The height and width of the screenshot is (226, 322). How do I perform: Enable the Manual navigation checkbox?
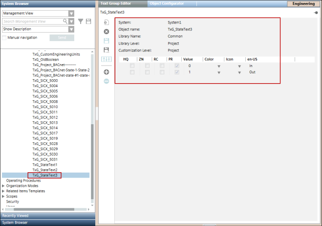pos(4,38)
